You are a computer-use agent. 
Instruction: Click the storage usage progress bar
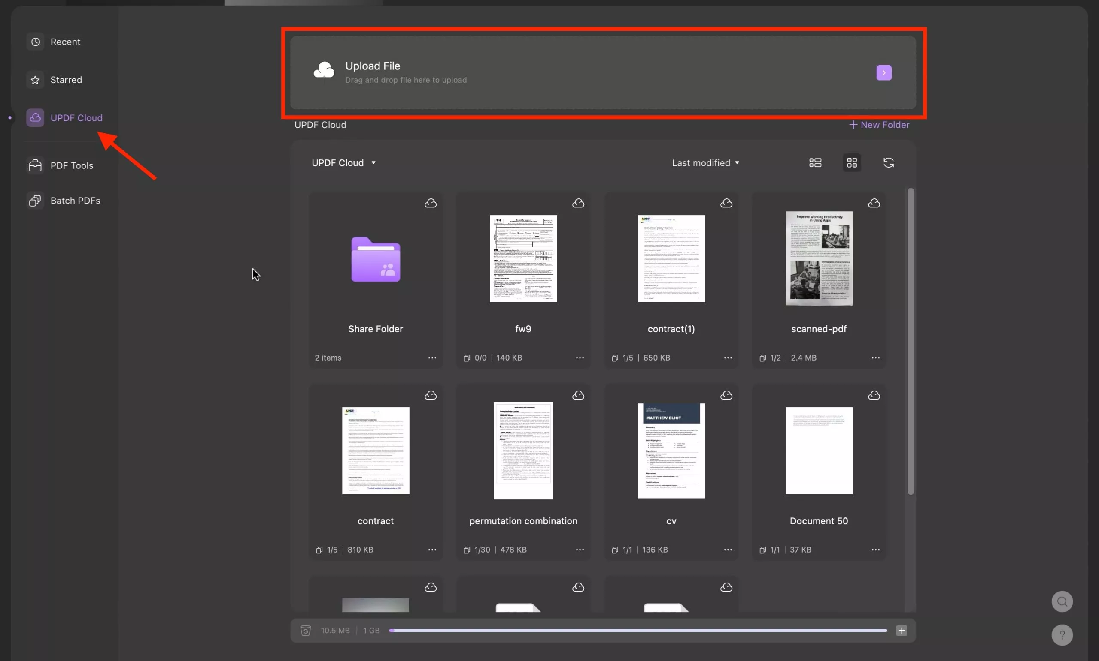point(638,630)
